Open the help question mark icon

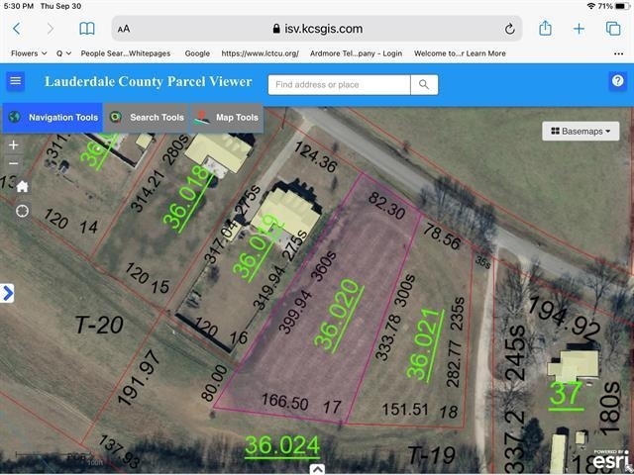tap(617, 82)
